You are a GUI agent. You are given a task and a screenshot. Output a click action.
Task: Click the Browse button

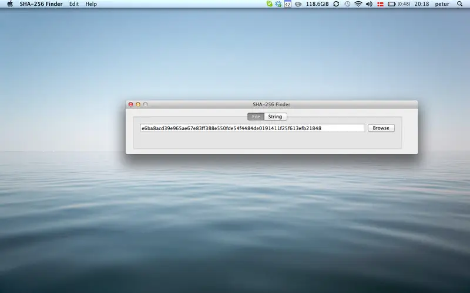click(x=381, y=128)
